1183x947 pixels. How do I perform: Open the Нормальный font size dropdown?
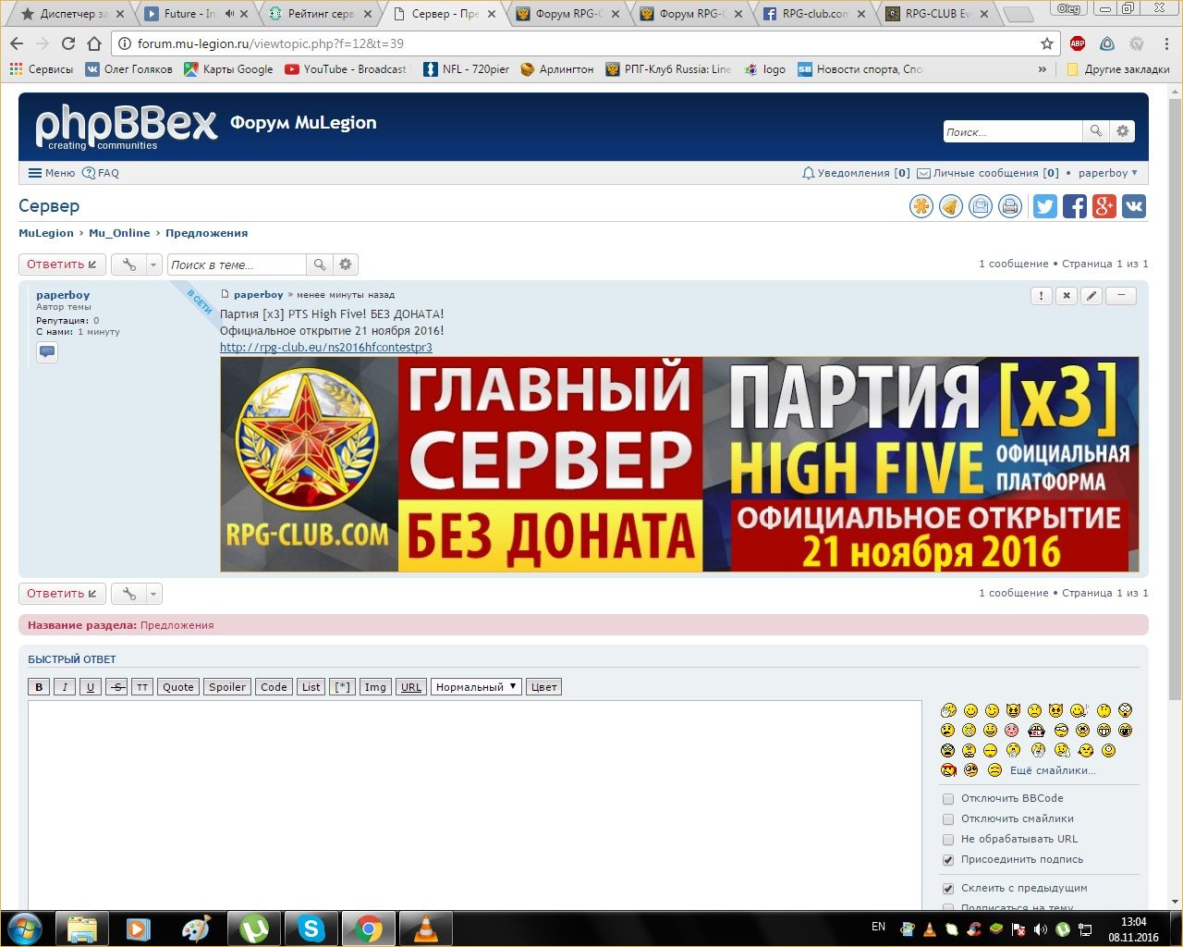475,687
